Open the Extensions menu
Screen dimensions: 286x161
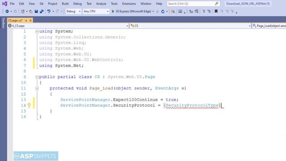coord(129,4)
